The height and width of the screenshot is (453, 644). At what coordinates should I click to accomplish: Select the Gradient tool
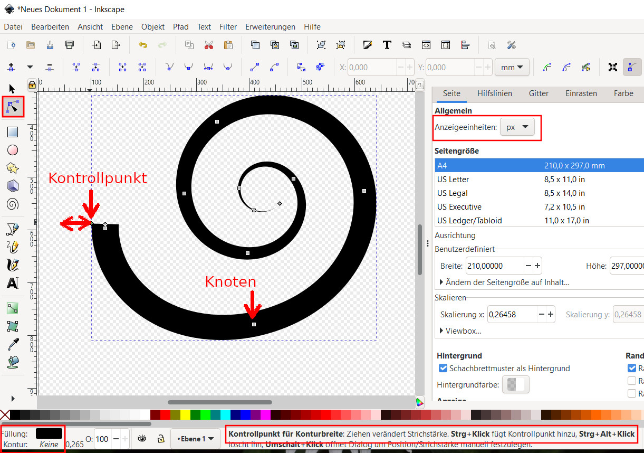(x=13, y=308)
